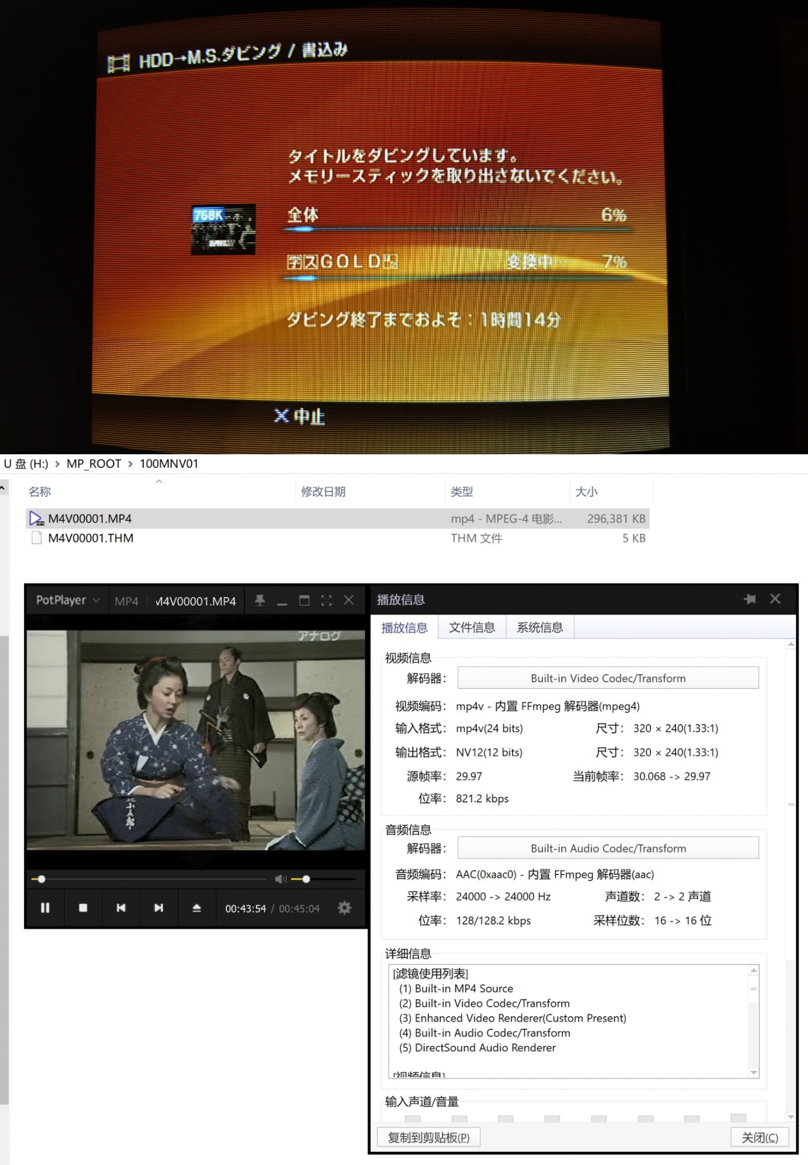808x1165 pixels.
Task: Switch to the 文件信息 tab
Action: (x=472, y=627)
